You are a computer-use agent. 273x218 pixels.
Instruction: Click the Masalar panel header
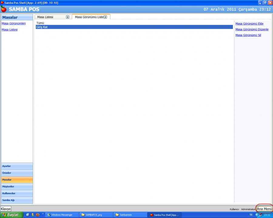pyautogui.click(x=17, y=17)
